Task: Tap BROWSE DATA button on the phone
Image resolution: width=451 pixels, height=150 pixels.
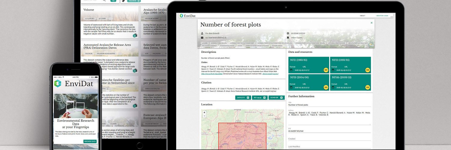Action: click(x=90, y=141)
